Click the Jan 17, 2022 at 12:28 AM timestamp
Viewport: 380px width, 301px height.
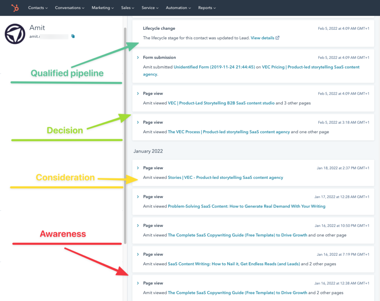click(x=342, y=197)
